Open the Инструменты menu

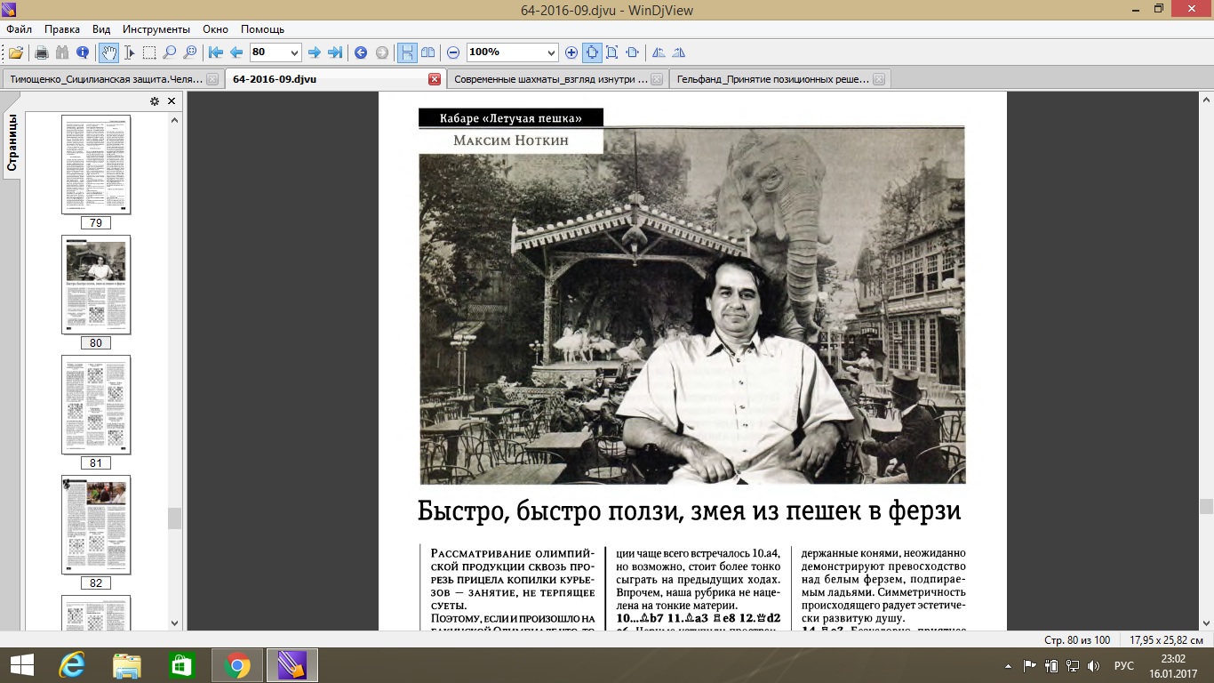(x=156, y=28)
